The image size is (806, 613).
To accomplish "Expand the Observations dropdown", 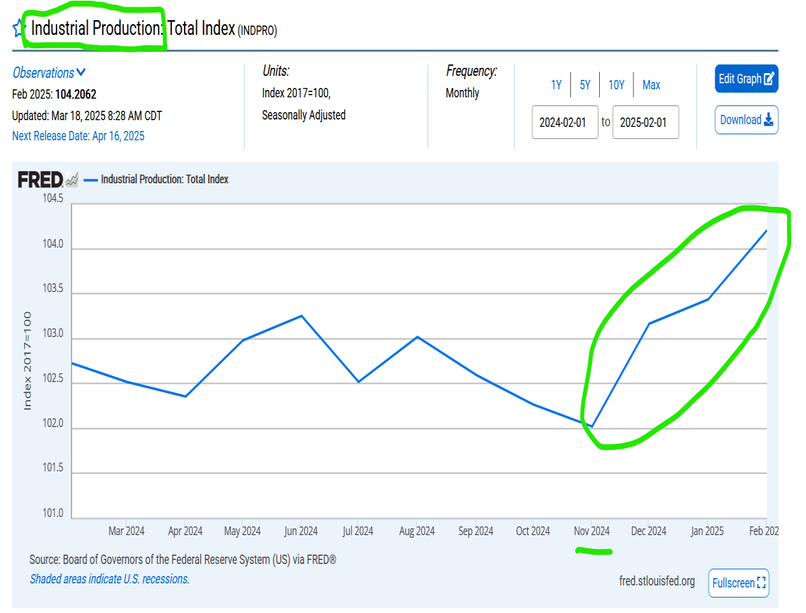I will click(49, 73).
